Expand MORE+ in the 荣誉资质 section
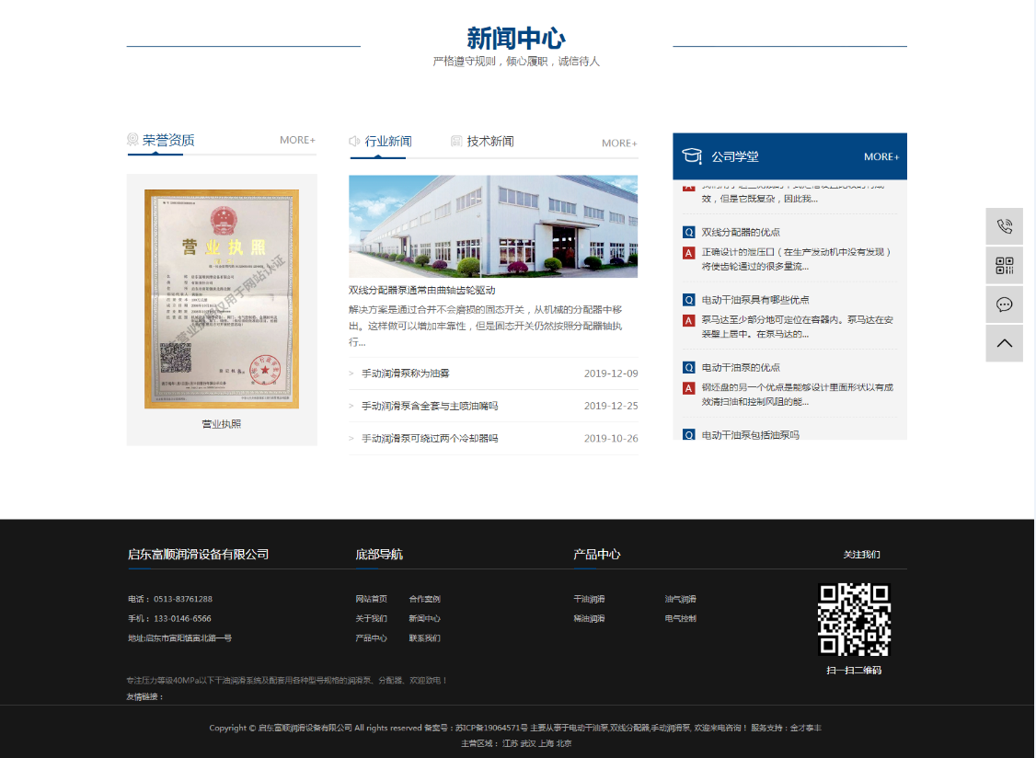Image resolution: width=1036 pixels, height=758 pixels. point(297,140)
